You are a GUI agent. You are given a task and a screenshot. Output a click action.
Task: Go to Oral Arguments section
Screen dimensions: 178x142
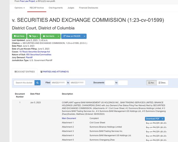click(x=56, y=8)
